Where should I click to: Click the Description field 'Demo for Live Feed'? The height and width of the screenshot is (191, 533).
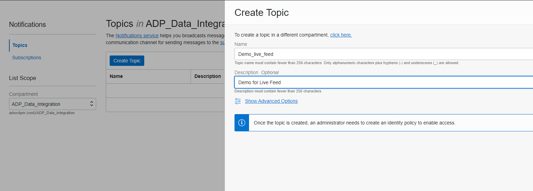(380, 82)
